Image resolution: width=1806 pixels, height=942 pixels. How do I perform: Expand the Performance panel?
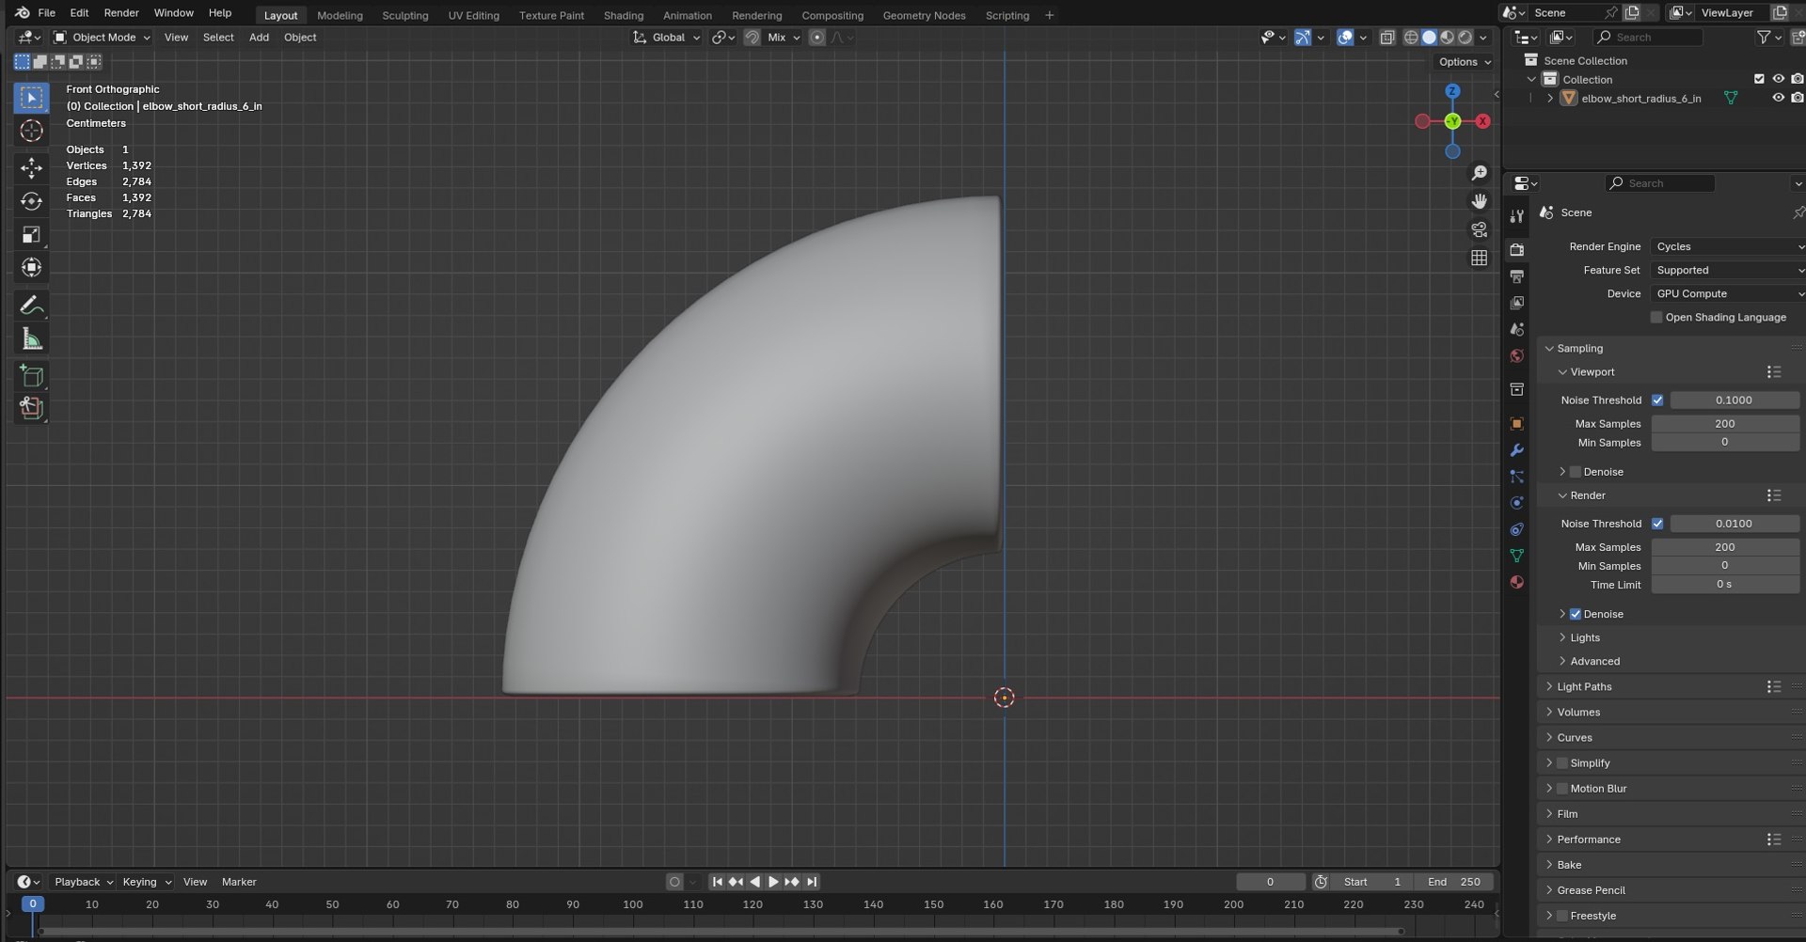(1588, 840)
